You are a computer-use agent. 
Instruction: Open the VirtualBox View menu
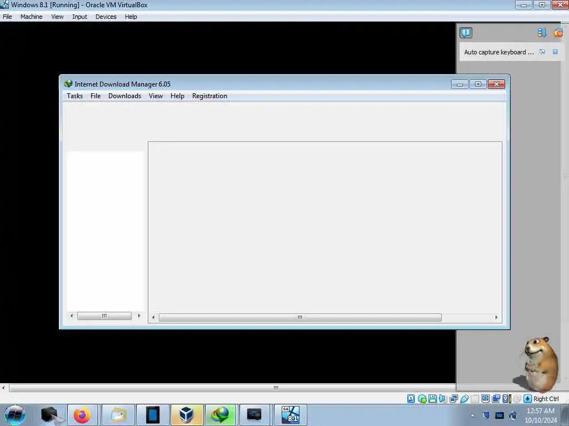click(x=57, y=17)
